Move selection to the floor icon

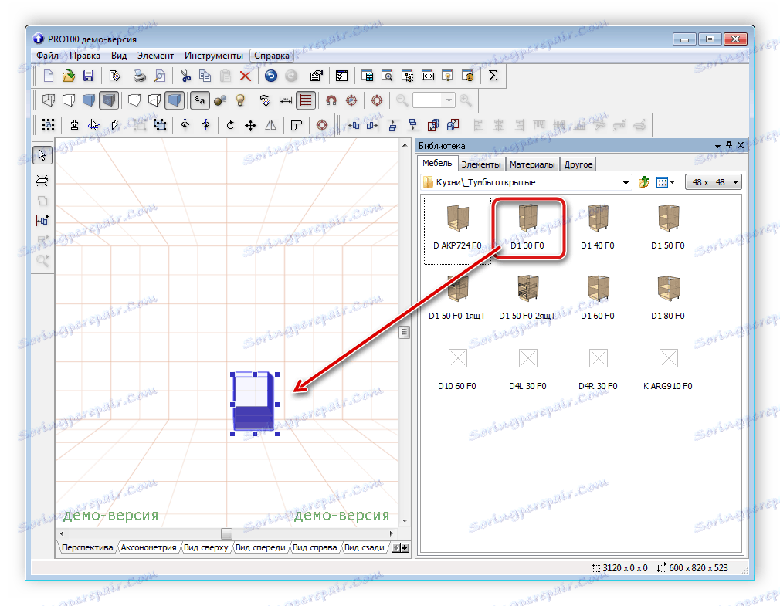point(413,125)
